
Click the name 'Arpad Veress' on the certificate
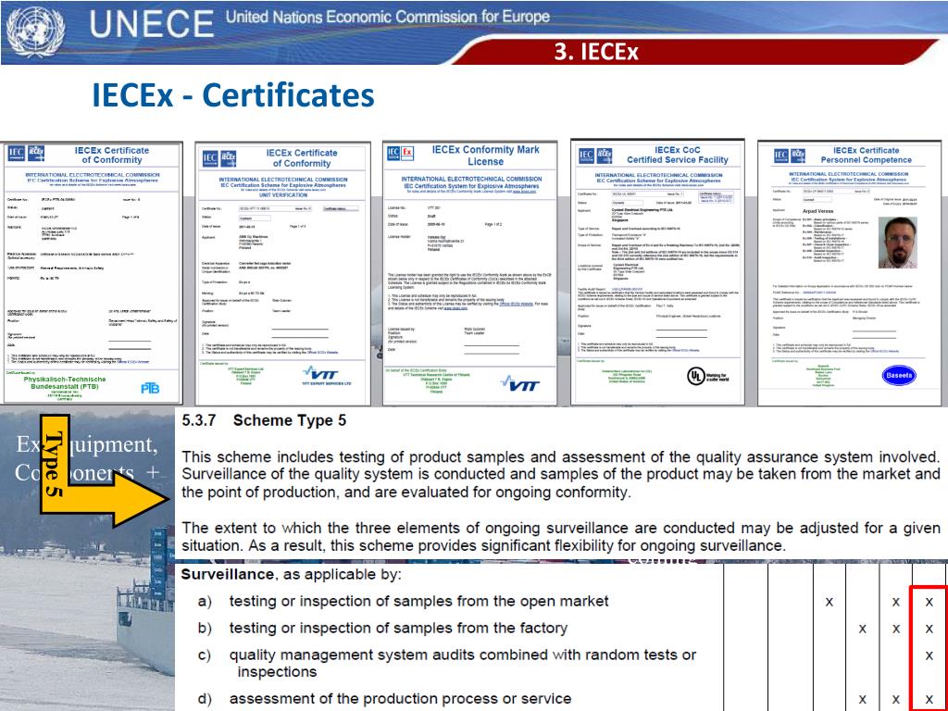point(817,212)
